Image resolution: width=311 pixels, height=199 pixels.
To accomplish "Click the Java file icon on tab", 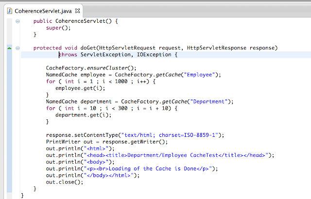I will pyautogui.click(x=10, y=11).
